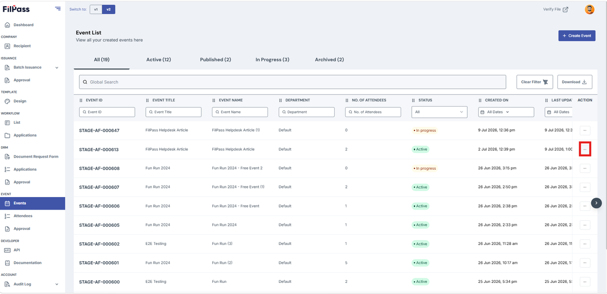This screenshot has width=607, height=294.
Task: Switch to the Published (2) tab
Action: 215,60
